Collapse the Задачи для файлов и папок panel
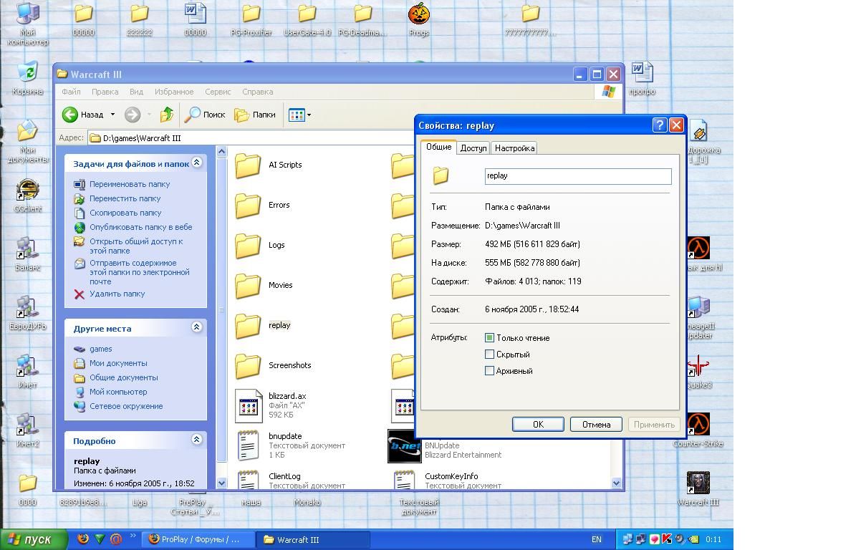 (x=196, y=163)
